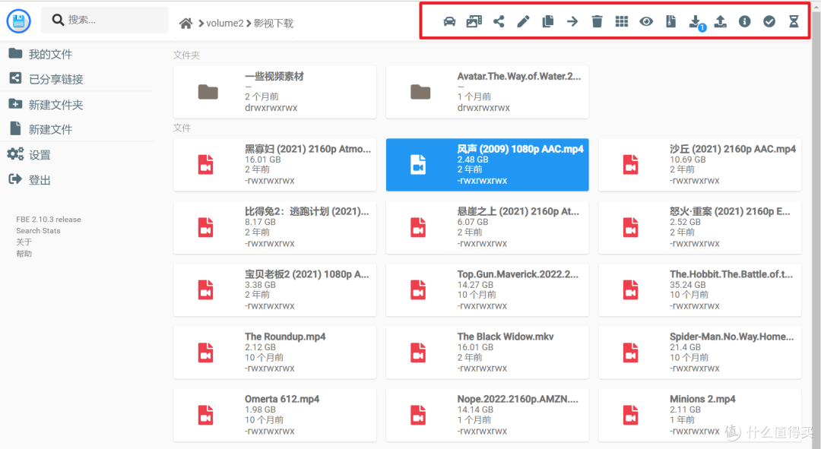Open the hourglass tasks icon
Screen dimensions: 821x449
click(794, 21)
